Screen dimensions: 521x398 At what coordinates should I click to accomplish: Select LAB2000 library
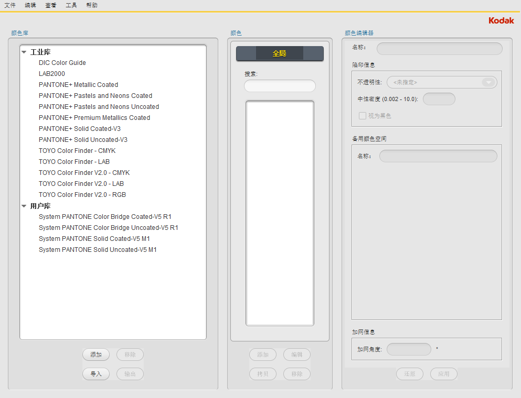tap(52, 74)
